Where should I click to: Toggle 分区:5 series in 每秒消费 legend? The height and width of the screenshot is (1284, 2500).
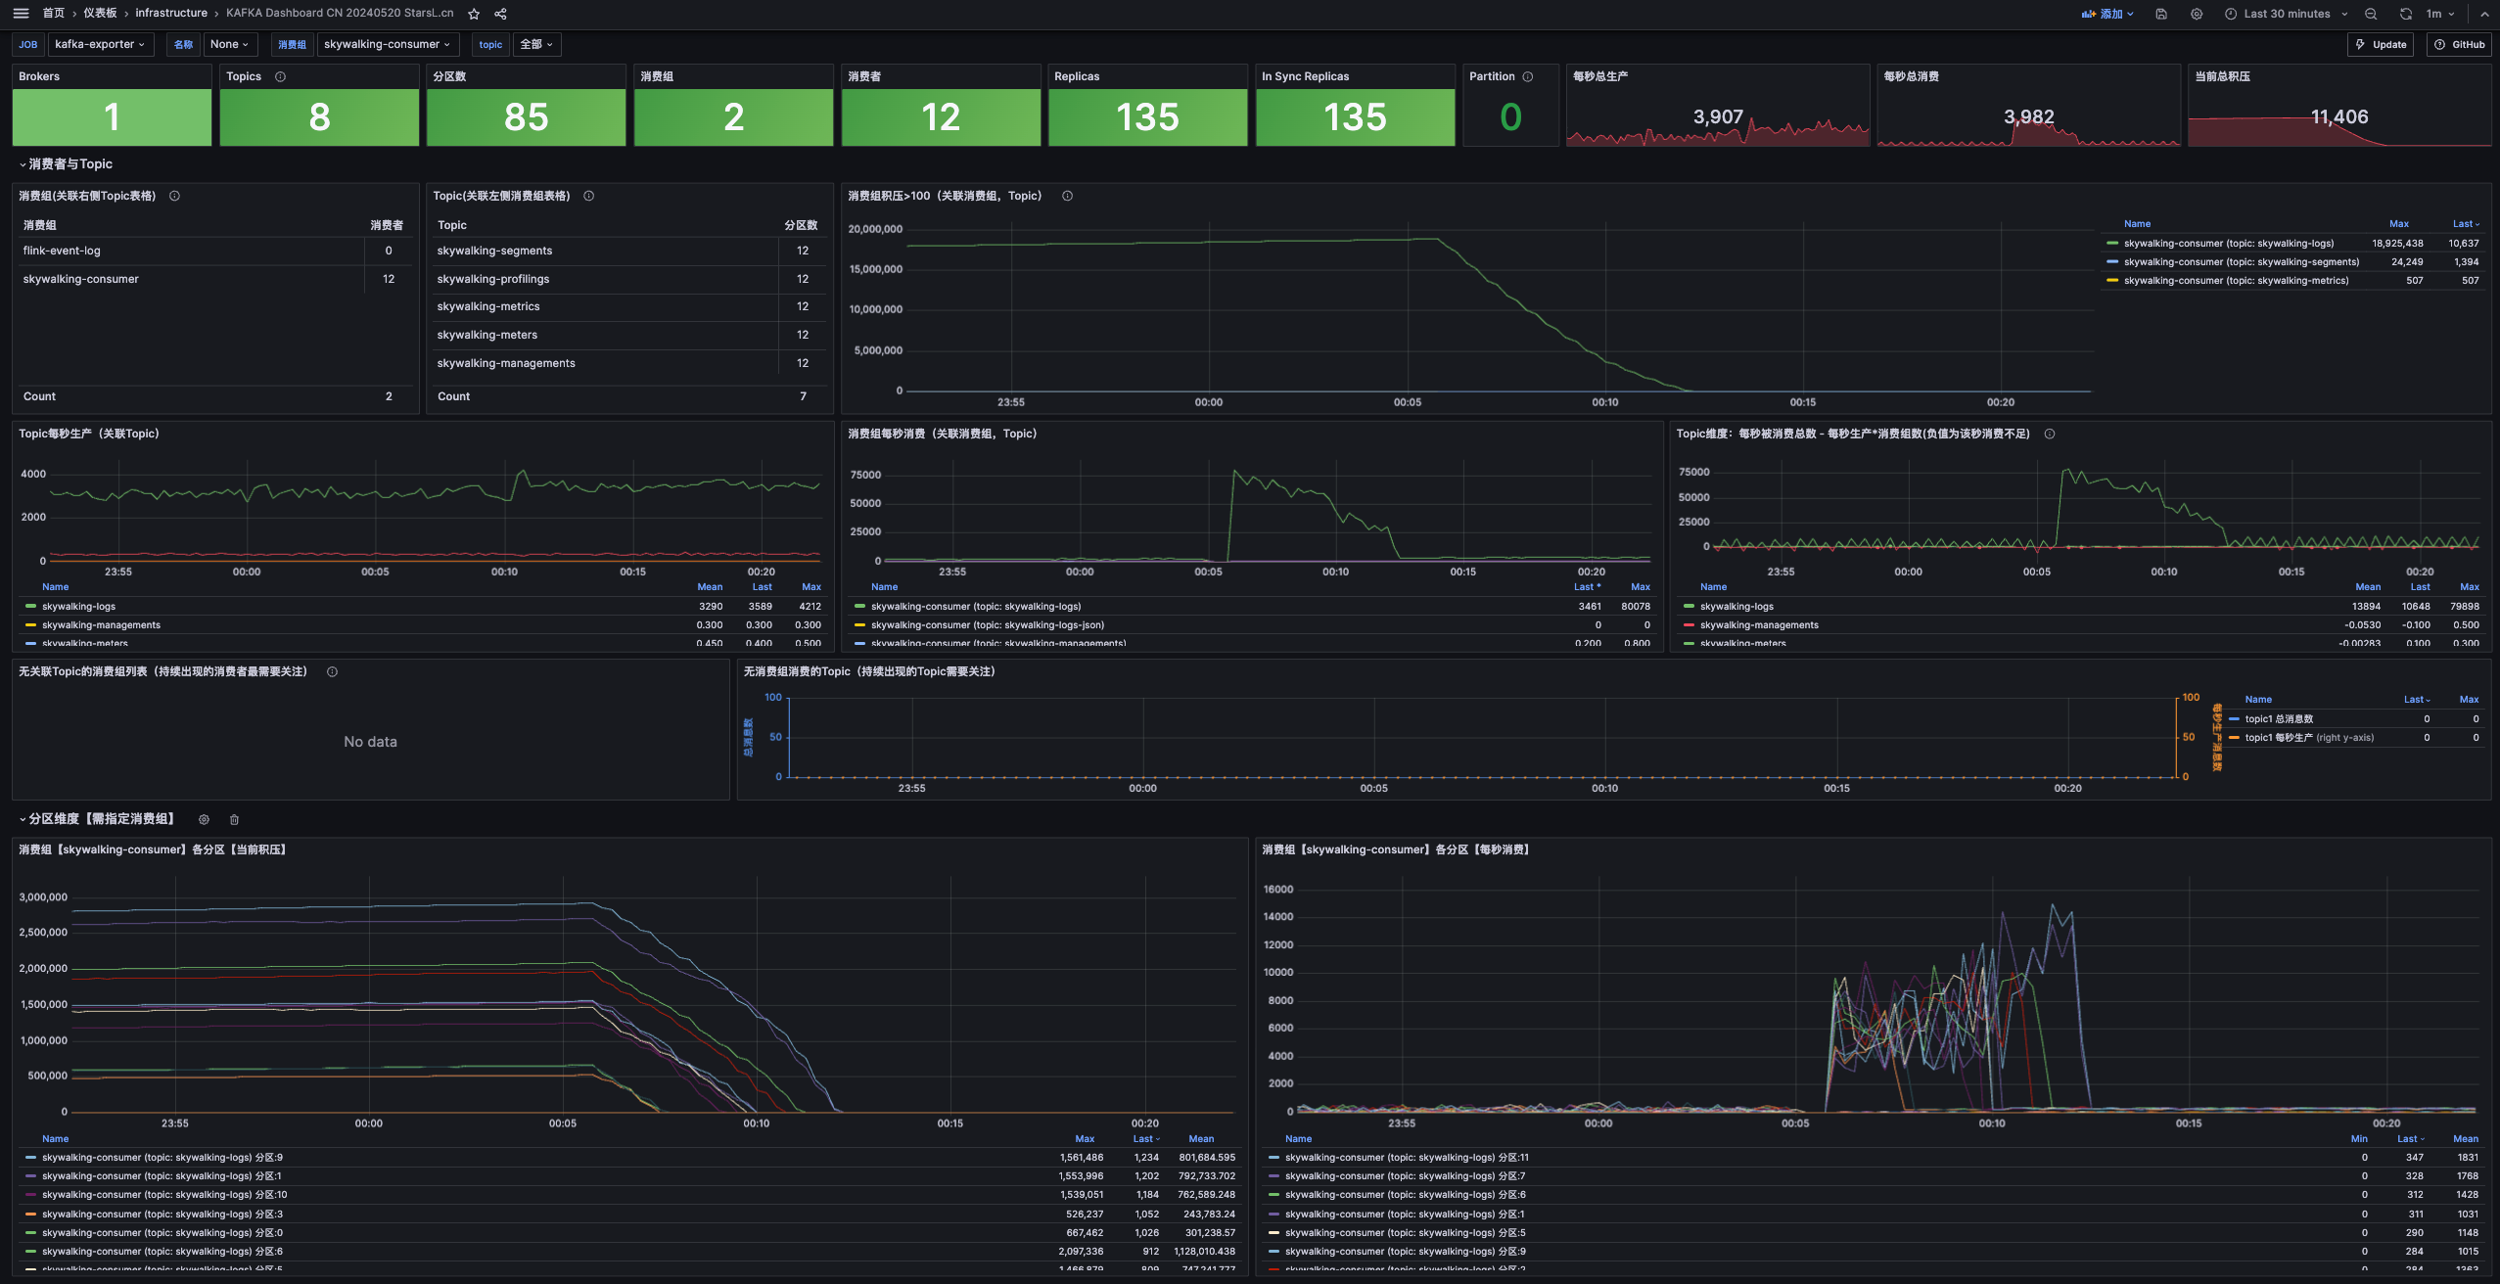coord(1405,1233)
